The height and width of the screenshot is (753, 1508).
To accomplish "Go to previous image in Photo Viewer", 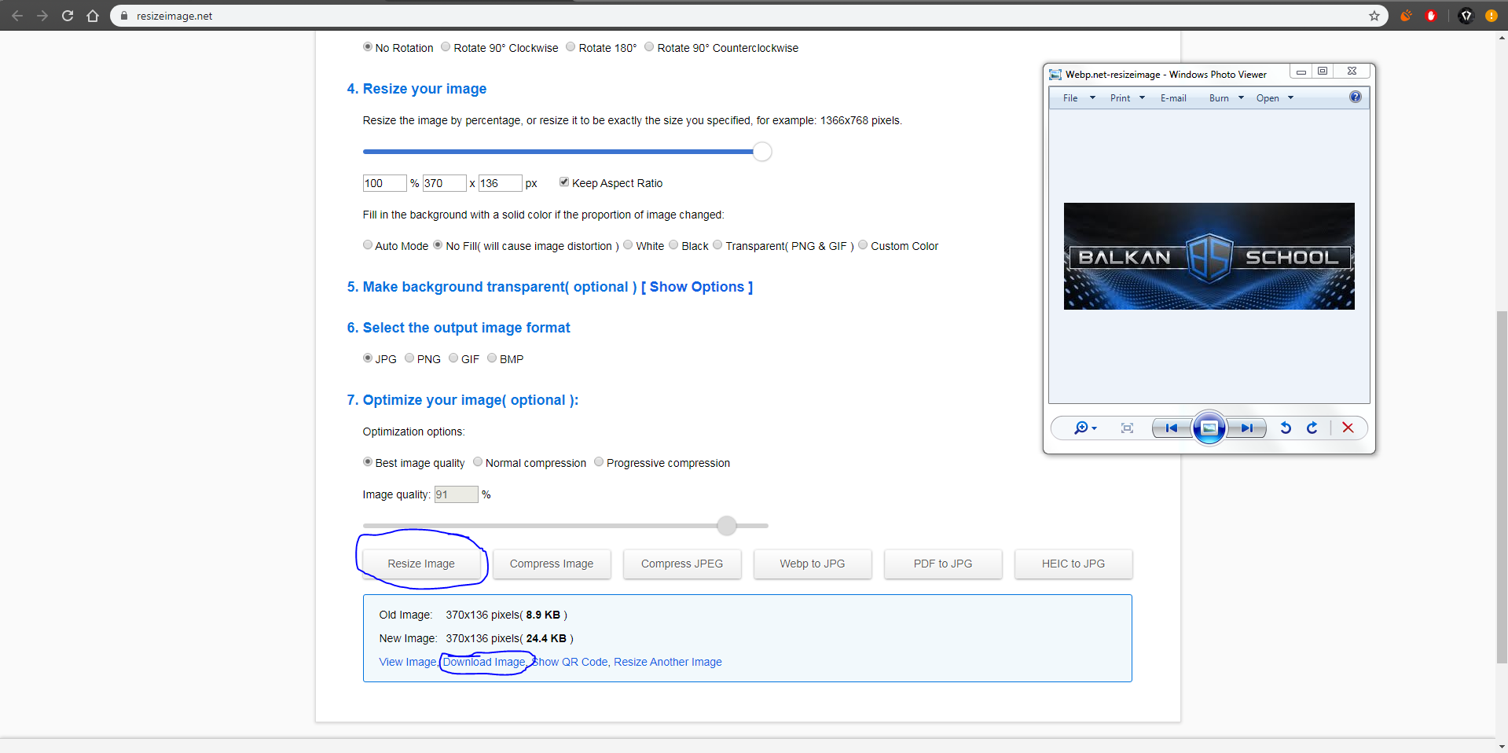I will [1172, 428].
